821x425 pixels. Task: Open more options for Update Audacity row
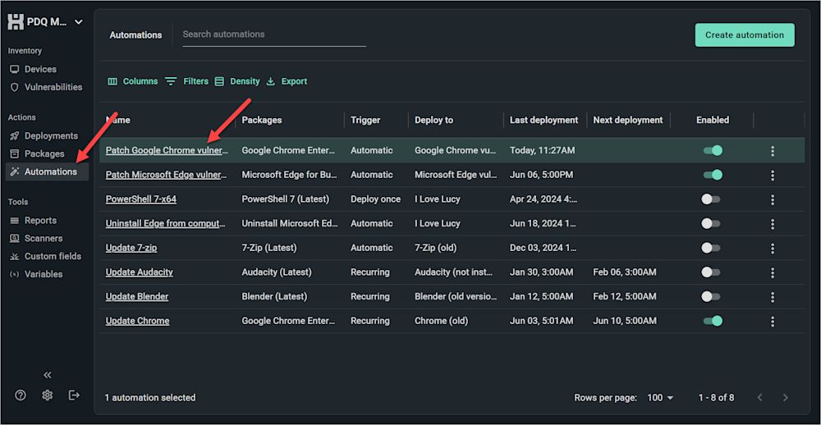773,272
